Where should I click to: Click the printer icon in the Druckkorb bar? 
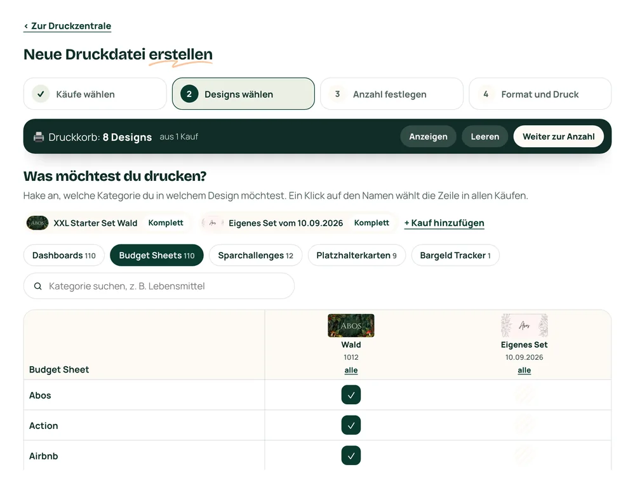pyautogui.click(x=39, y=137)
